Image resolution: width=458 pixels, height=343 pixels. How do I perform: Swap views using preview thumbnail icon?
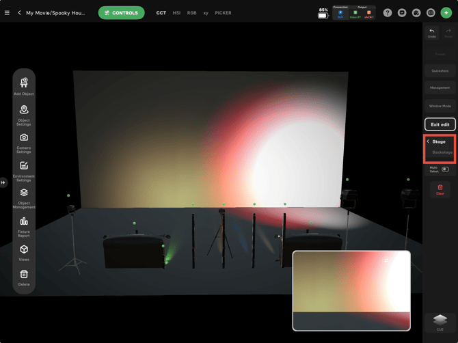click(x=386, y=261)
